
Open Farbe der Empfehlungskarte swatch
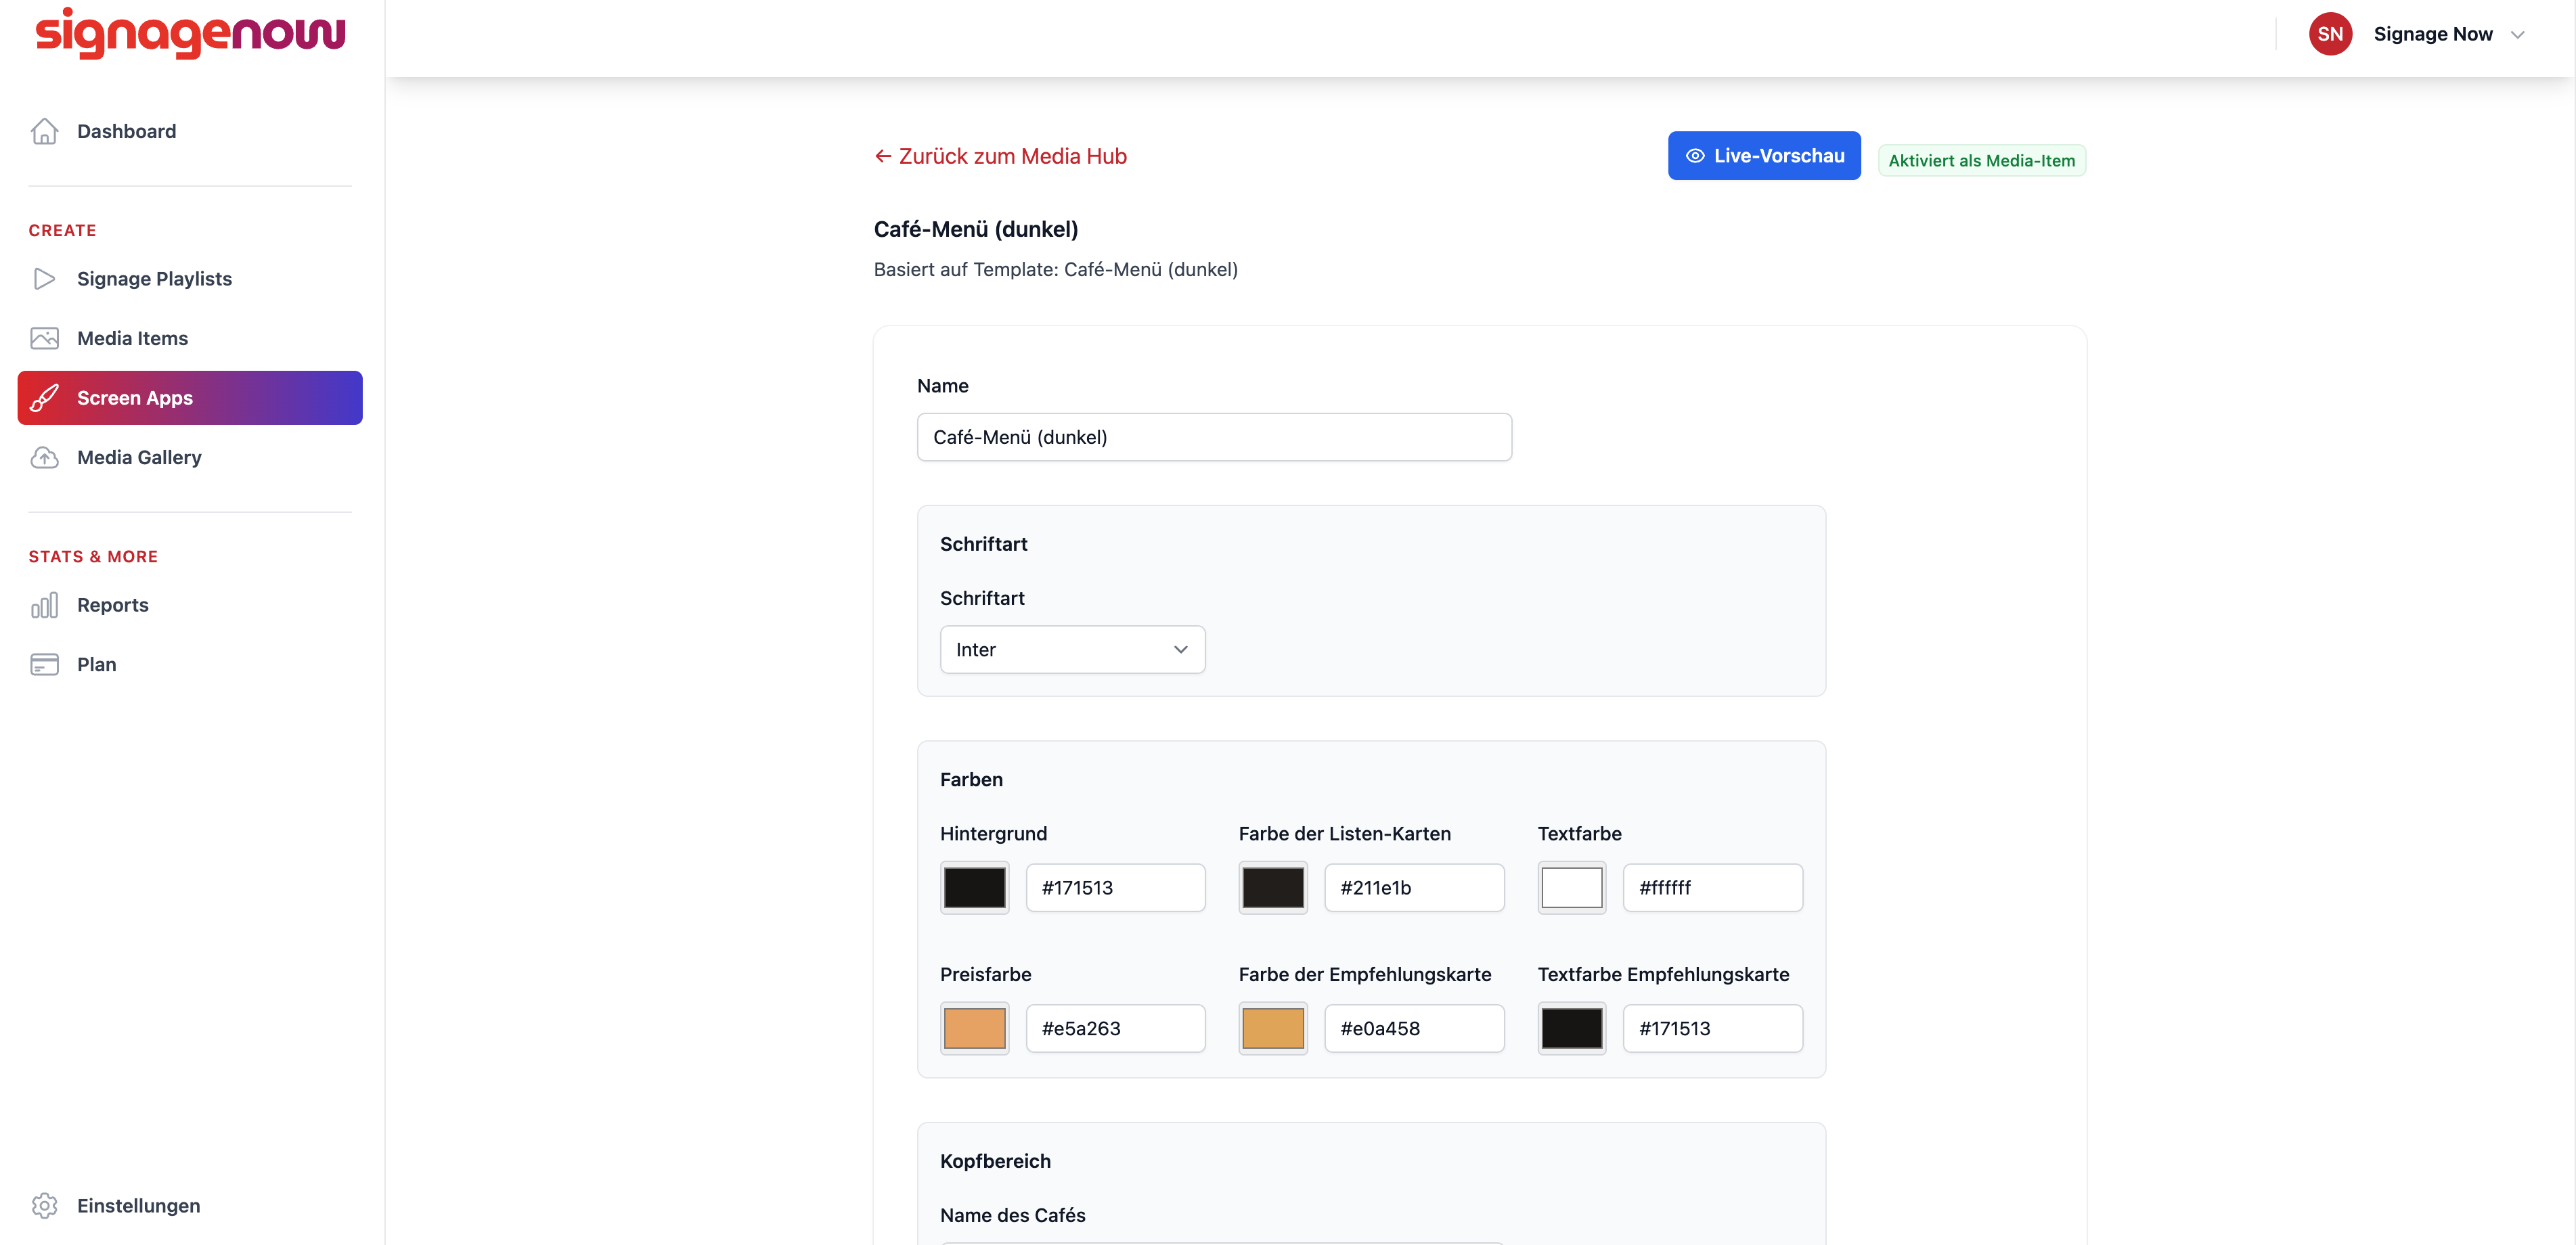click(1272, 1028)
